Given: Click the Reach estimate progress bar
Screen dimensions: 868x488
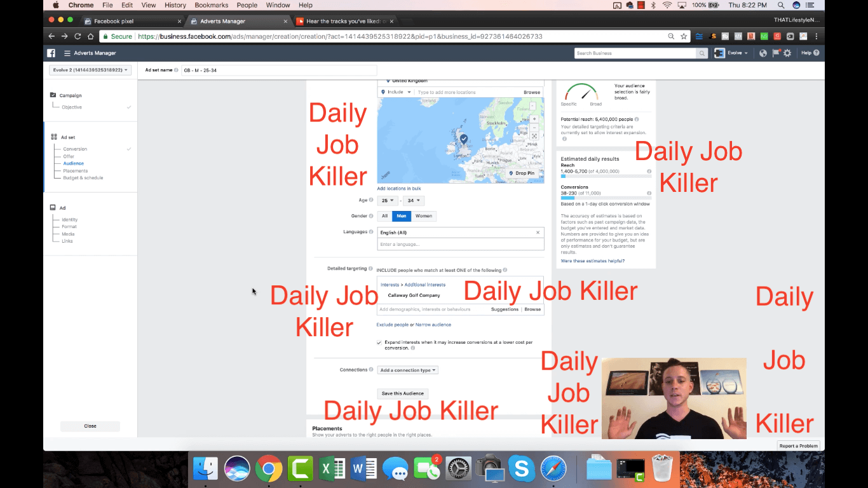Looking at the screenshot, I should [x=606, y=176].
